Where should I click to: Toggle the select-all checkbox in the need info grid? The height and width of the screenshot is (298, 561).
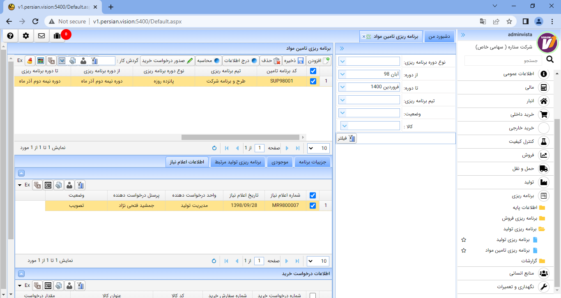(313, 195)
